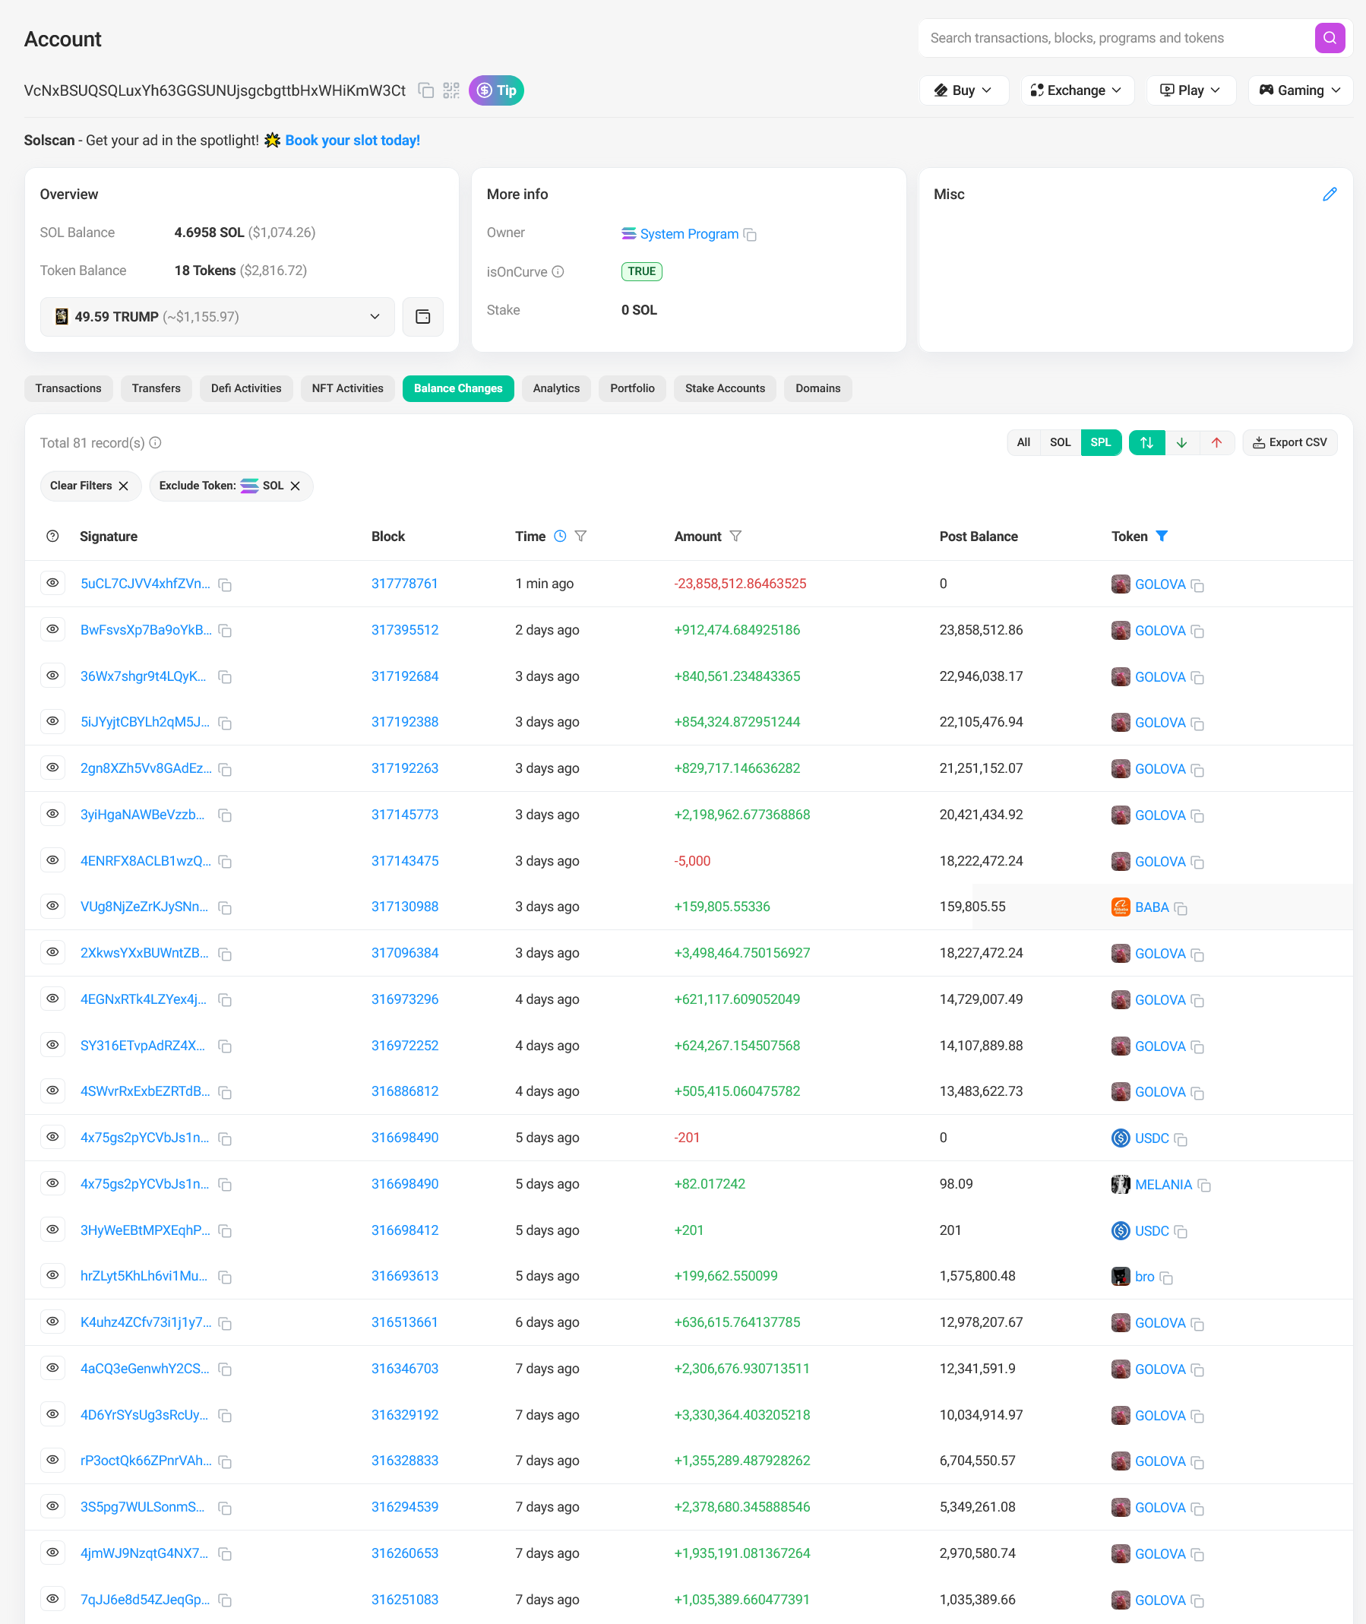
Task: Click the isOnCurve info icon
Action: (558, 272)
